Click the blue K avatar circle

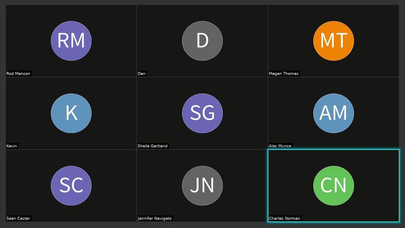click(x=71, y=113)
